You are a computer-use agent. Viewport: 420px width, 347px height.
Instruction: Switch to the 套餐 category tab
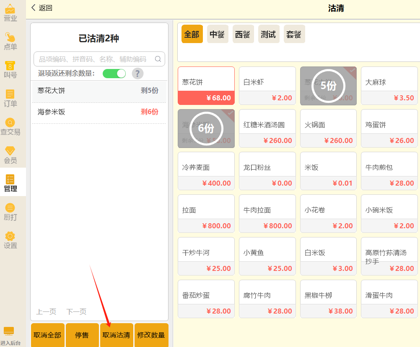(294, 34)
